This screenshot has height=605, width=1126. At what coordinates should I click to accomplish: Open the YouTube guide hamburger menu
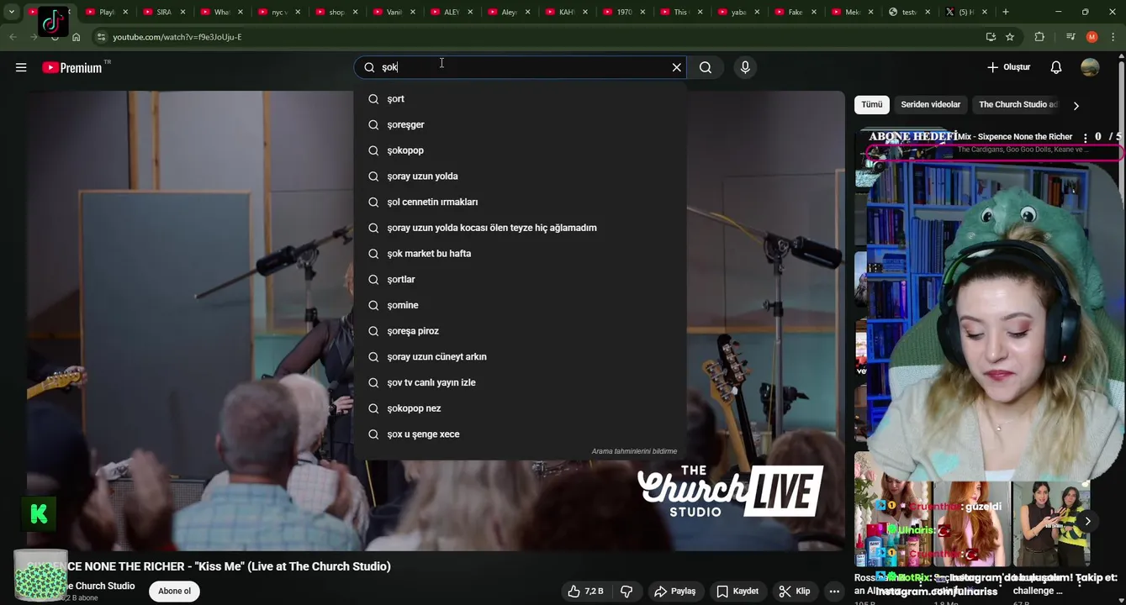tap(21, 67)
